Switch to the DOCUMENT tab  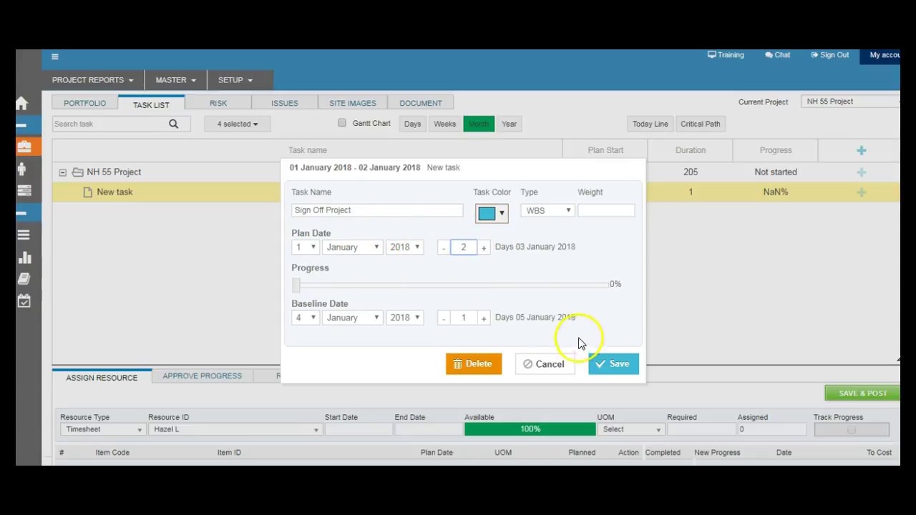421,103
